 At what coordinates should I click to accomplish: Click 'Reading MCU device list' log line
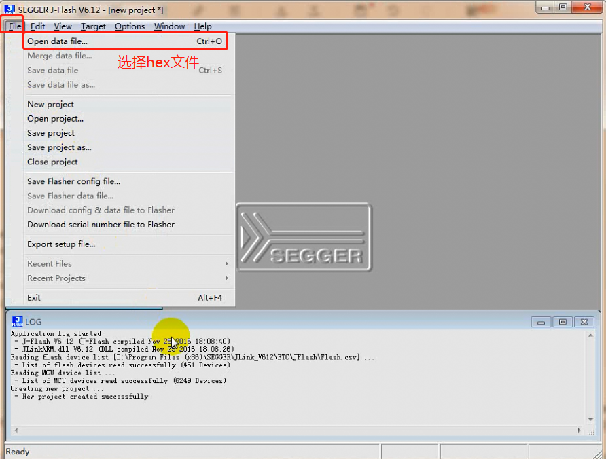click(x=63, y=373)
